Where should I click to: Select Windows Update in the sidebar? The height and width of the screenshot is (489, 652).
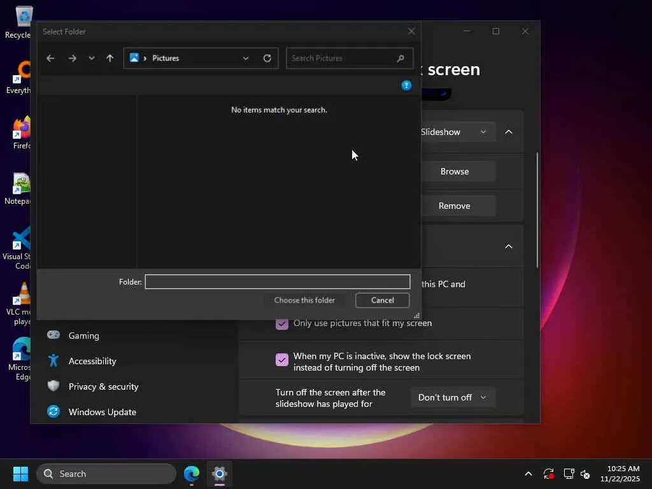point(102,412)
